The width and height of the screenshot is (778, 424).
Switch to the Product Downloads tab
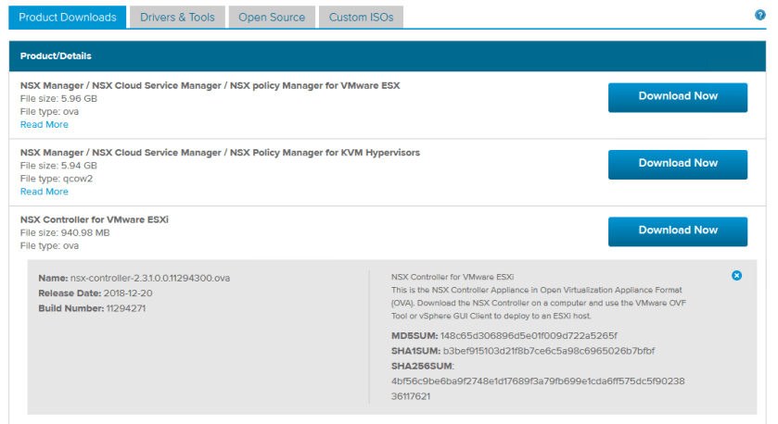(68, 18)
